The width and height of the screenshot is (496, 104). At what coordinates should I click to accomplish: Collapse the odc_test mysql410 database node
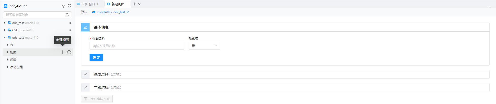5,37
